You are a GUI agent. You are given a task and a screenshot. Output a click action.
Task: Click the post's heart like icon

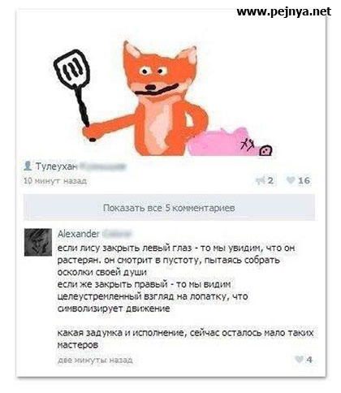pyautogui.click(x=291, y=180)
